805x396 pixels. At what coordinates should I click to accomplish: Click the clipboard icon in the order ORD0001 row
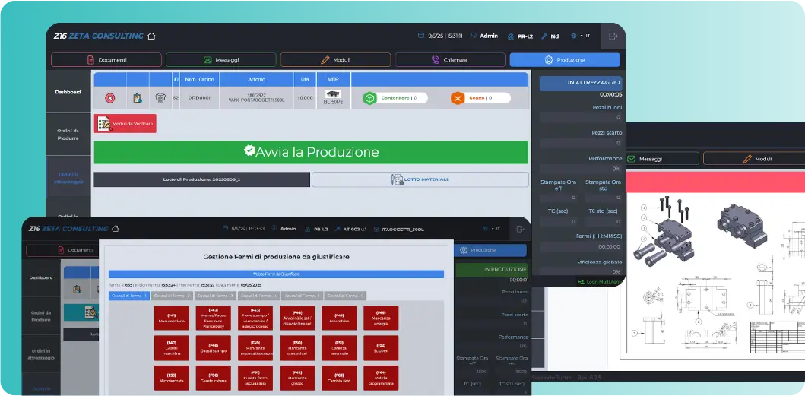click(x=138, y=97)
